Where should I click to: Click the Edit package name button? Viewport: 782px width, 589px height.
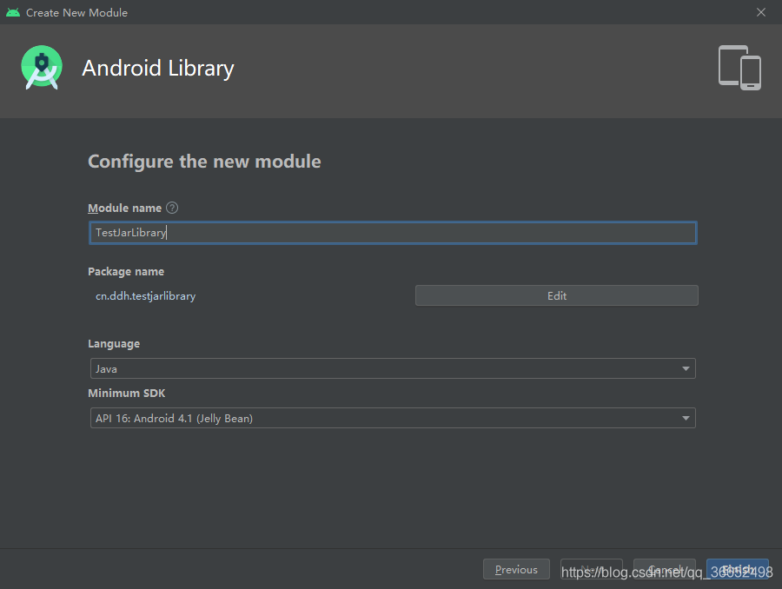click(557, 295)
